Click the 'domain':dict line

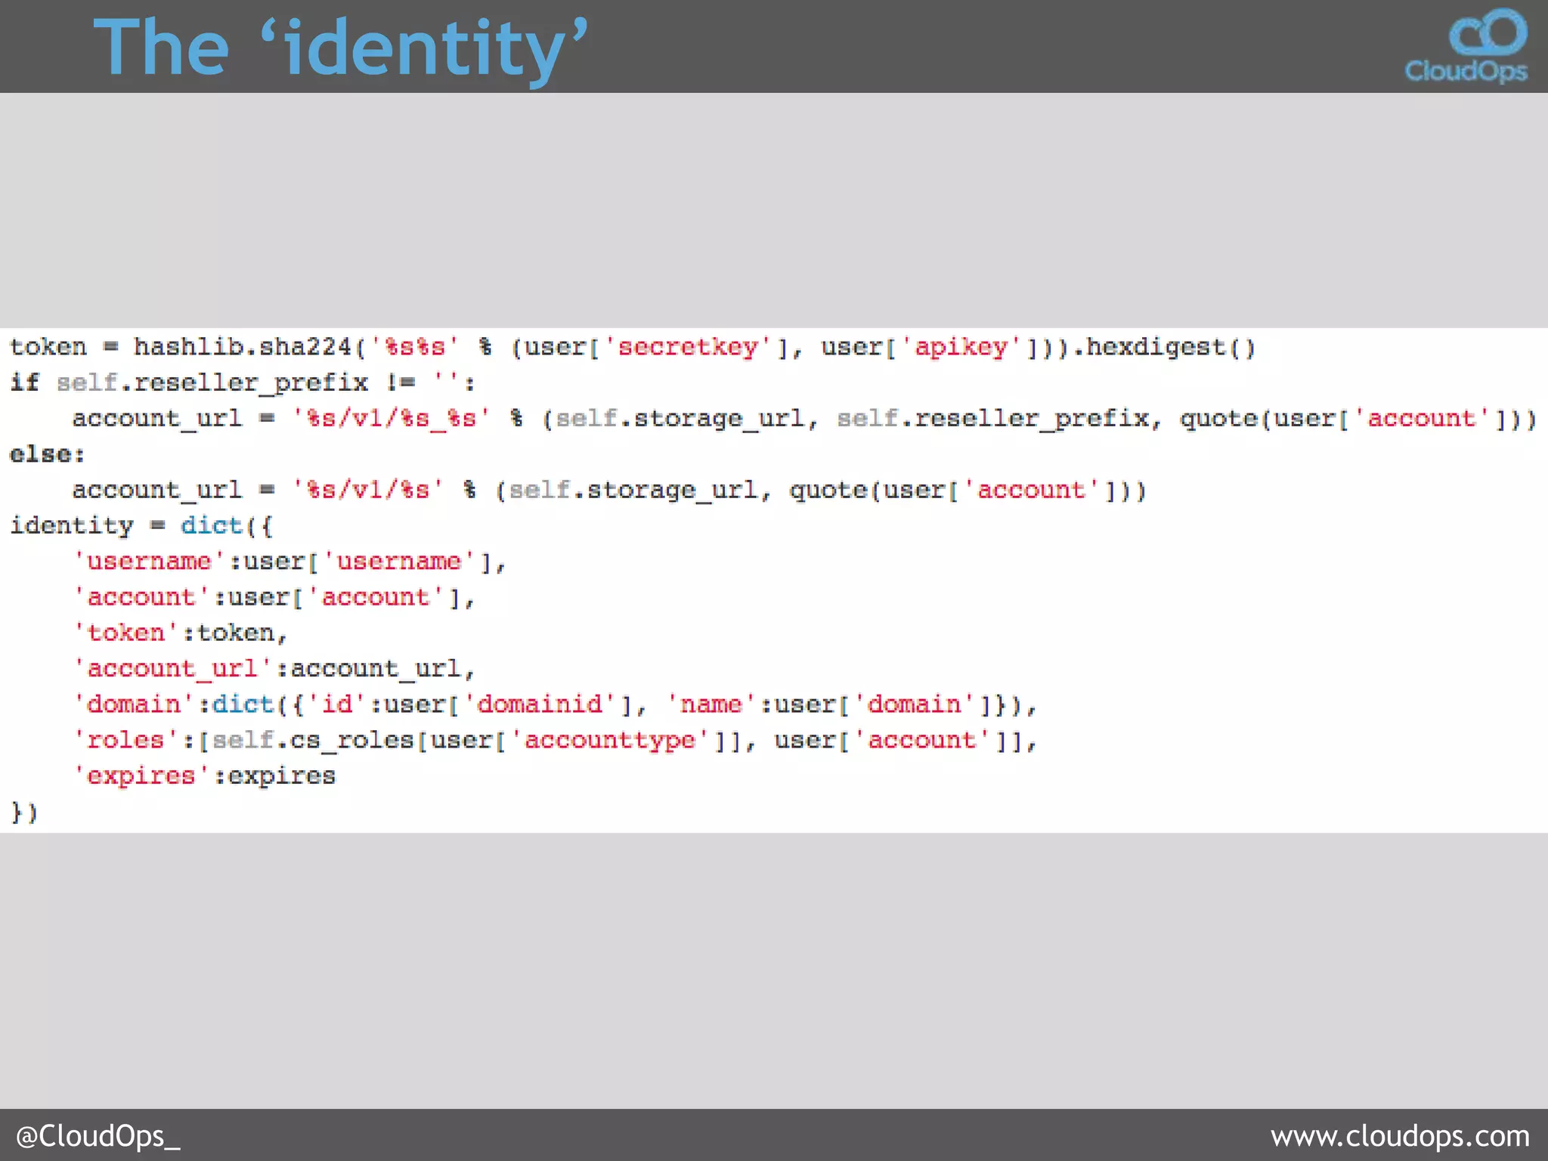coord(555,704)
